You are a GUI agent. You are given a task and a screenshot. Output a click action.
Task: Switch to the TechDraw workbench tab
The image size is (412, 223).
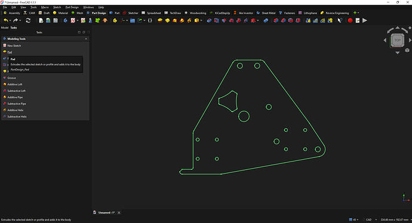coord(173,13)
